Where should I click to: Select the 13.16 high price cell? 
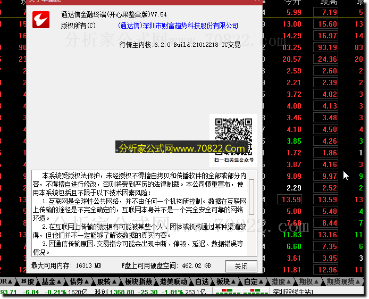coord(326,235)
